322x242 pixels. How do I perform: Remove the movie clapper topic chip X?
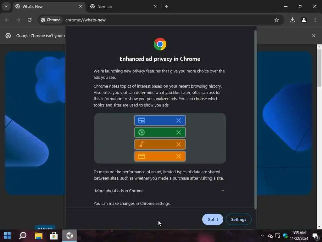[x=179, y=156]
